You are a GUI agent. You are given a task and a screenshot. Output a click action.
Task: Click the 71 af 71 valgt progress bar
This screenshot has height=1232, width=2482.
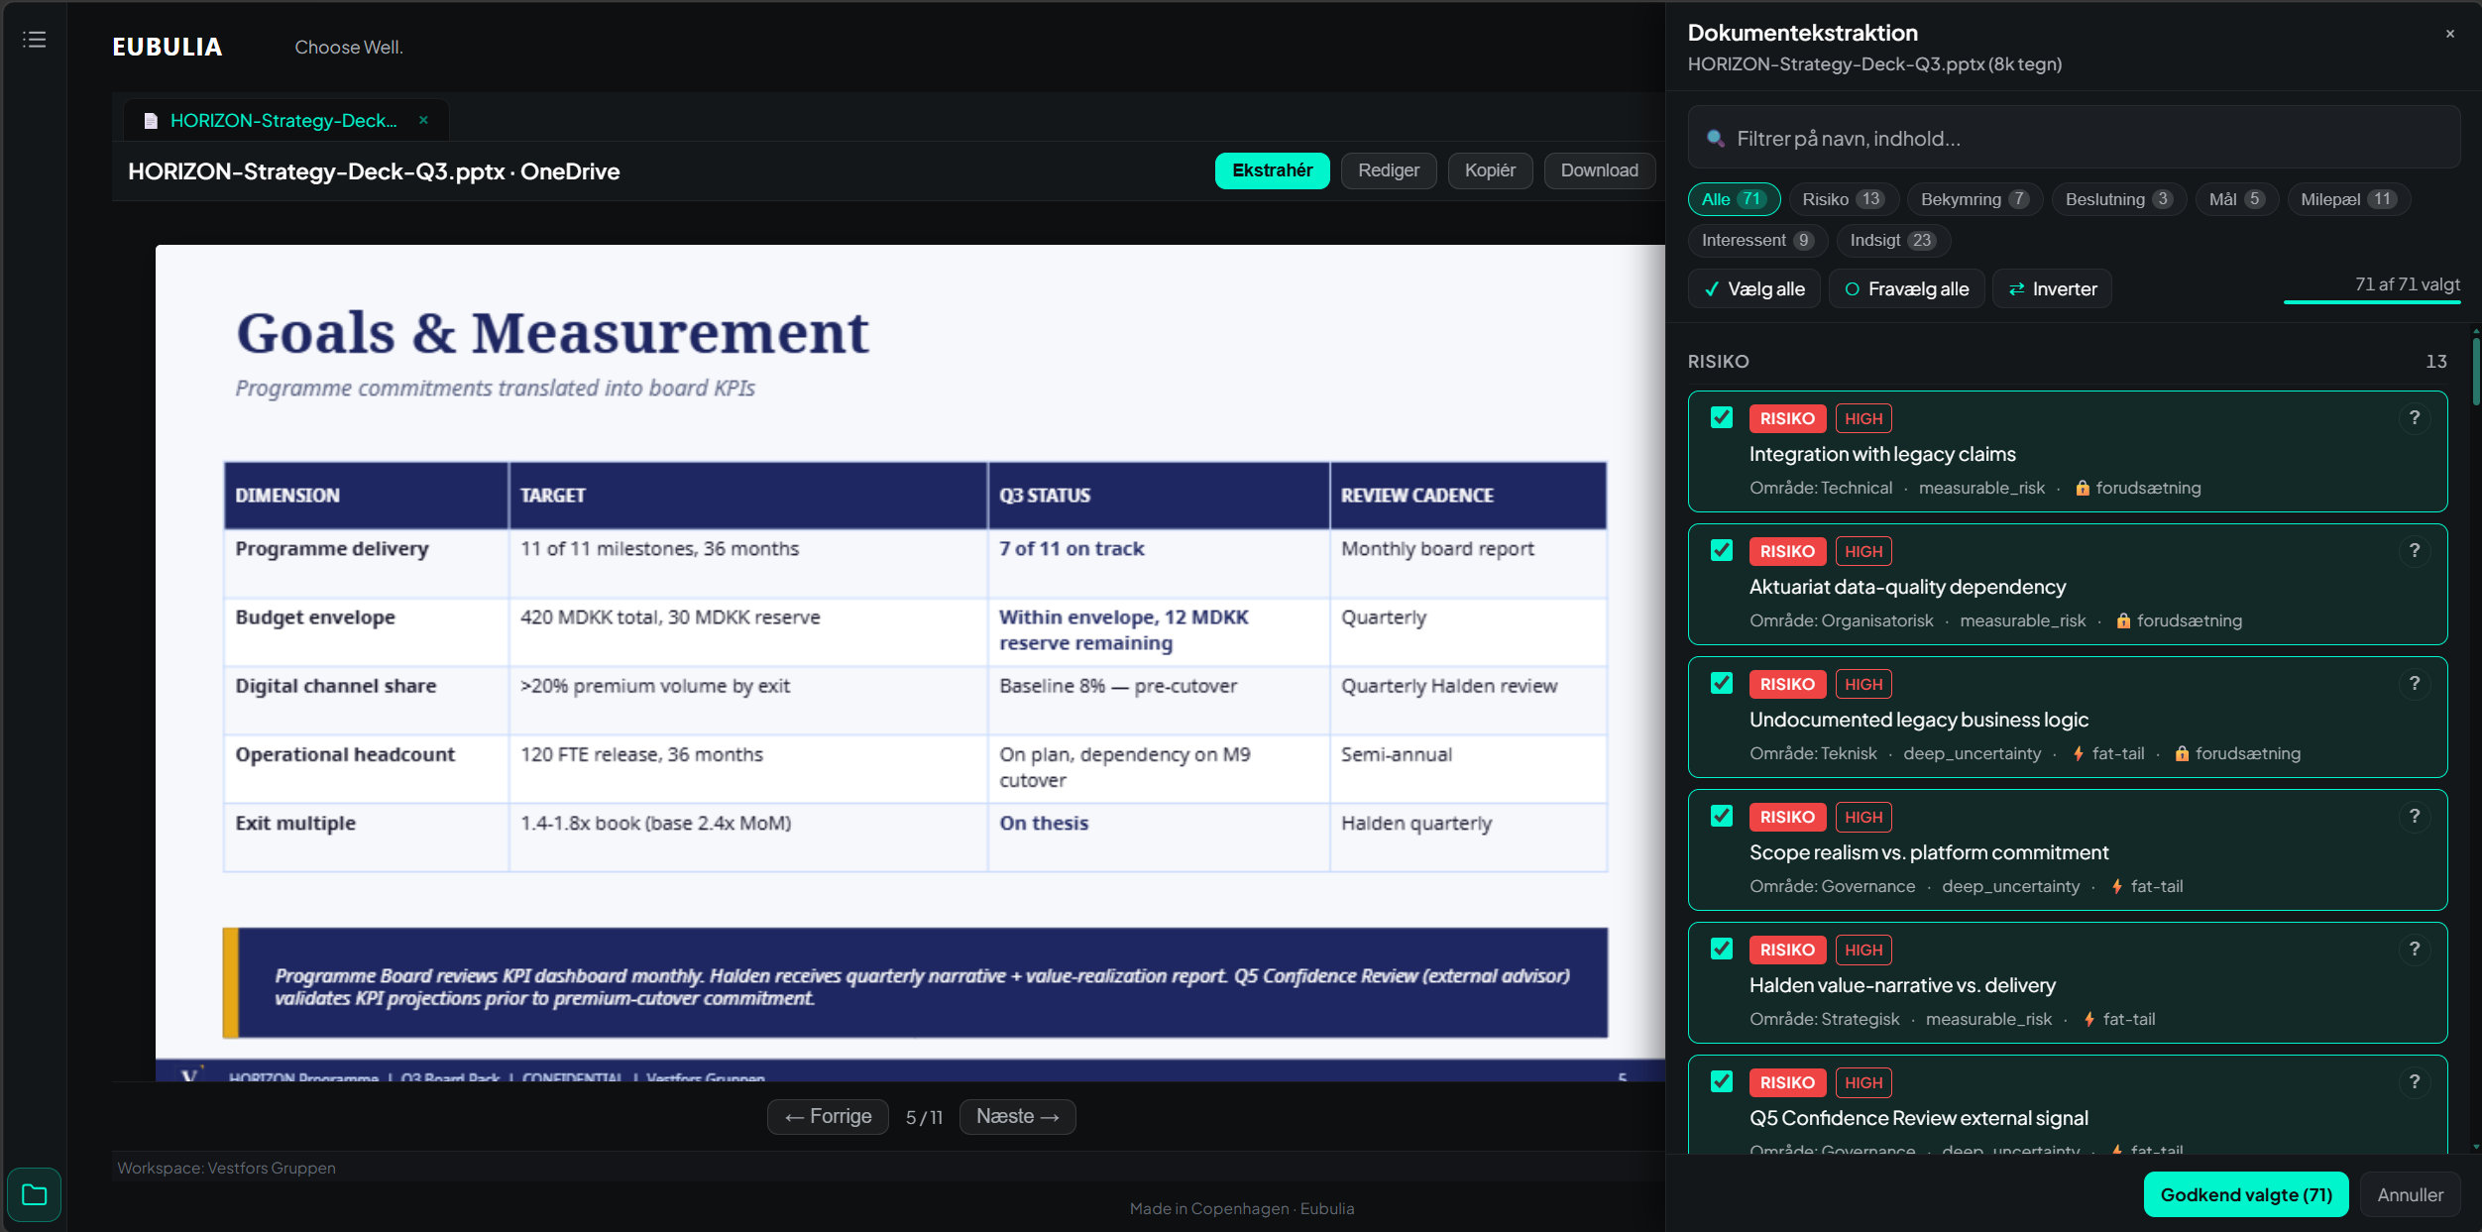click(2371, 301)
